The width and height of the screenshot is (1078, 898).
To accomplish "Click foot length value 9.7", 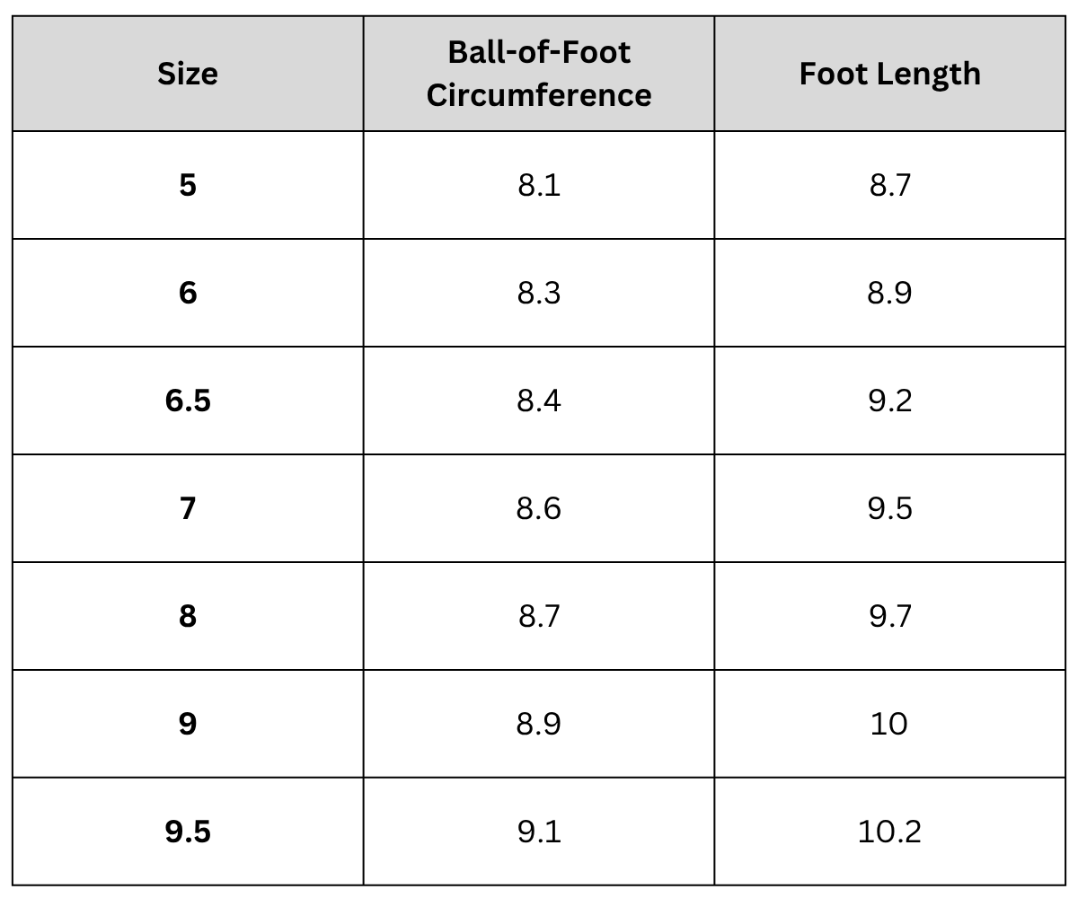I will coord(889,616).
